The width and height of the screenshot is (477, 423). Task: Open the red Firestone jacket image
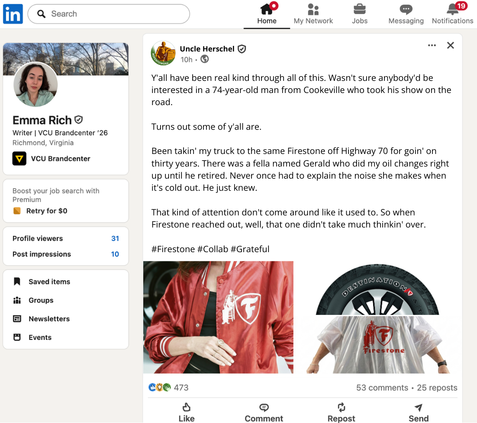click(219, 317)
